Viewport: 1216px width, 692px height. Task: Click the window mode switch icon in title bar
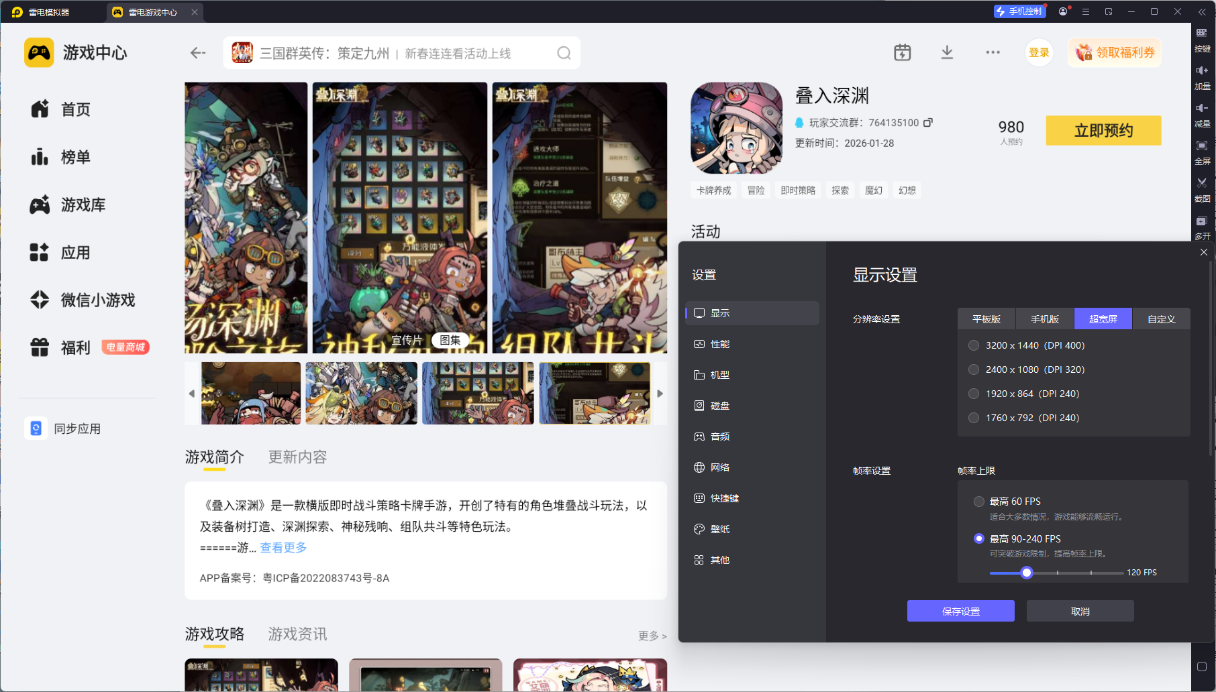click(x=1109, y=11)
